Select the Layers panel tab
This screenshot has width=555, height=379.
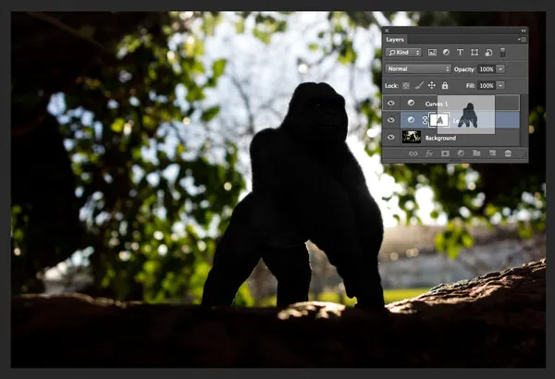(395, 40)
